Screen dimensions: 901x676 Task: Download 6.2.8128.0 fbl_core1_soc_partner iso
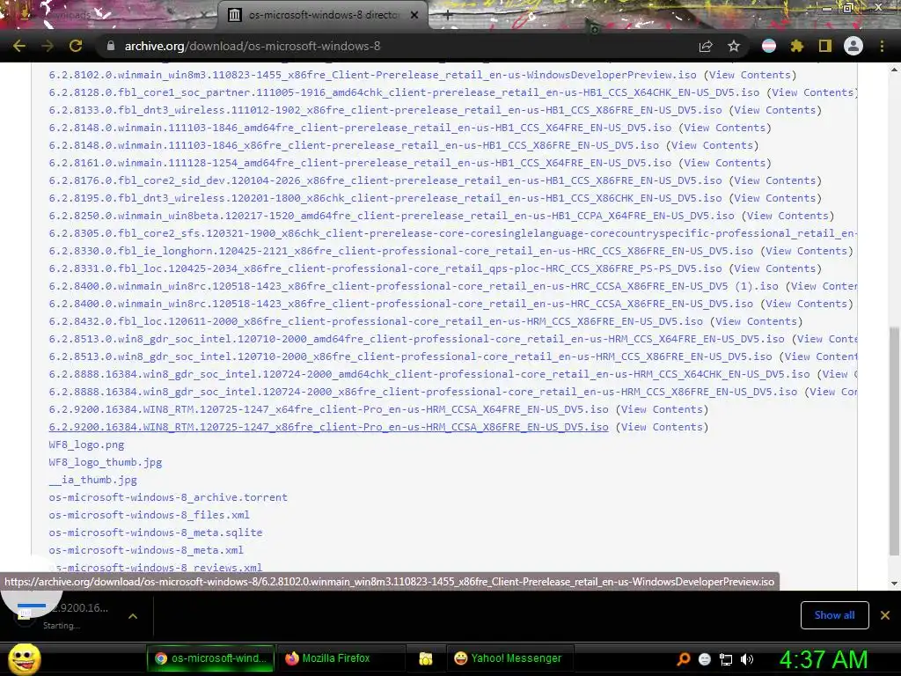(x=404, y=92)
